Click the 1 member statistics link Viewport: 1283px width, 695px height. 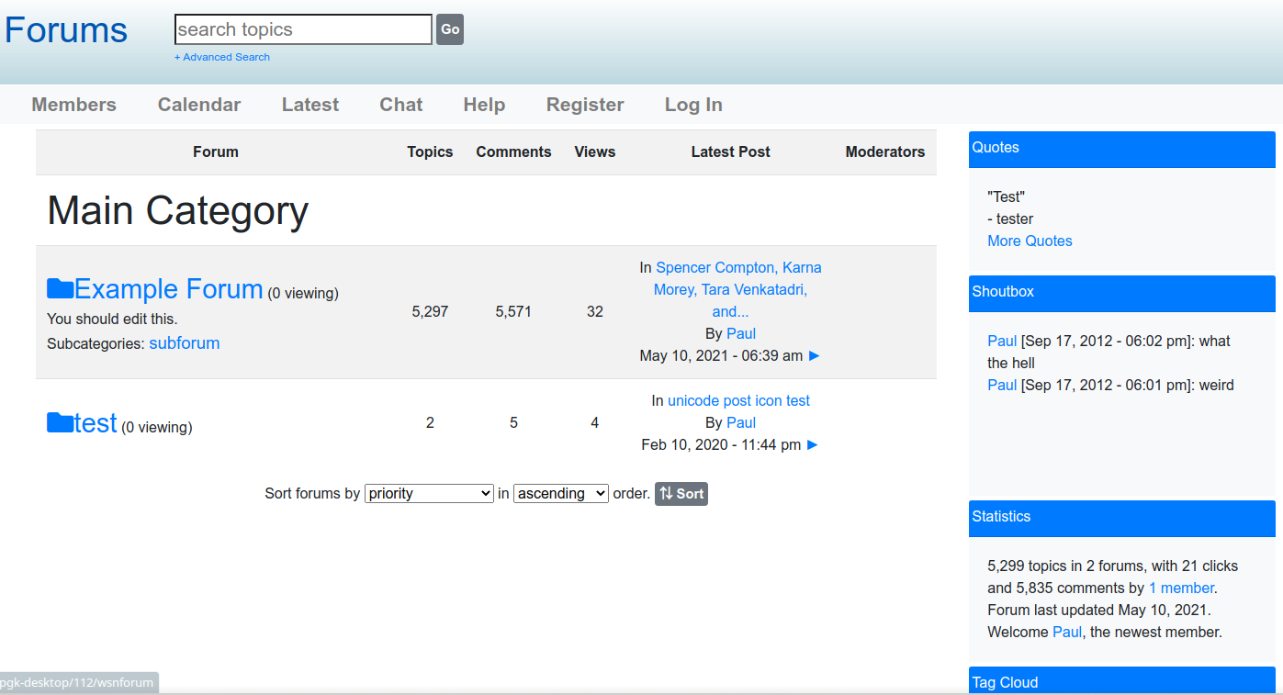click(1181, 589)
